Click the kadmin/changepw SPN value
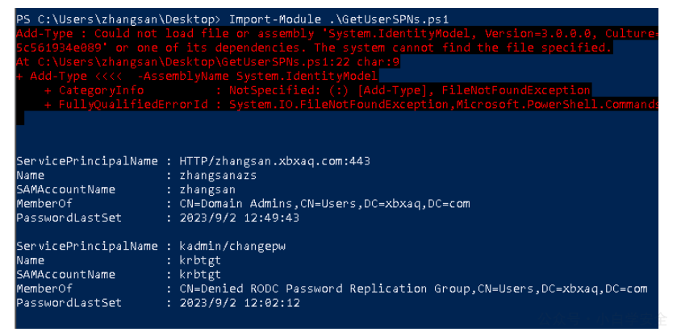 click(x=232, y=247)
